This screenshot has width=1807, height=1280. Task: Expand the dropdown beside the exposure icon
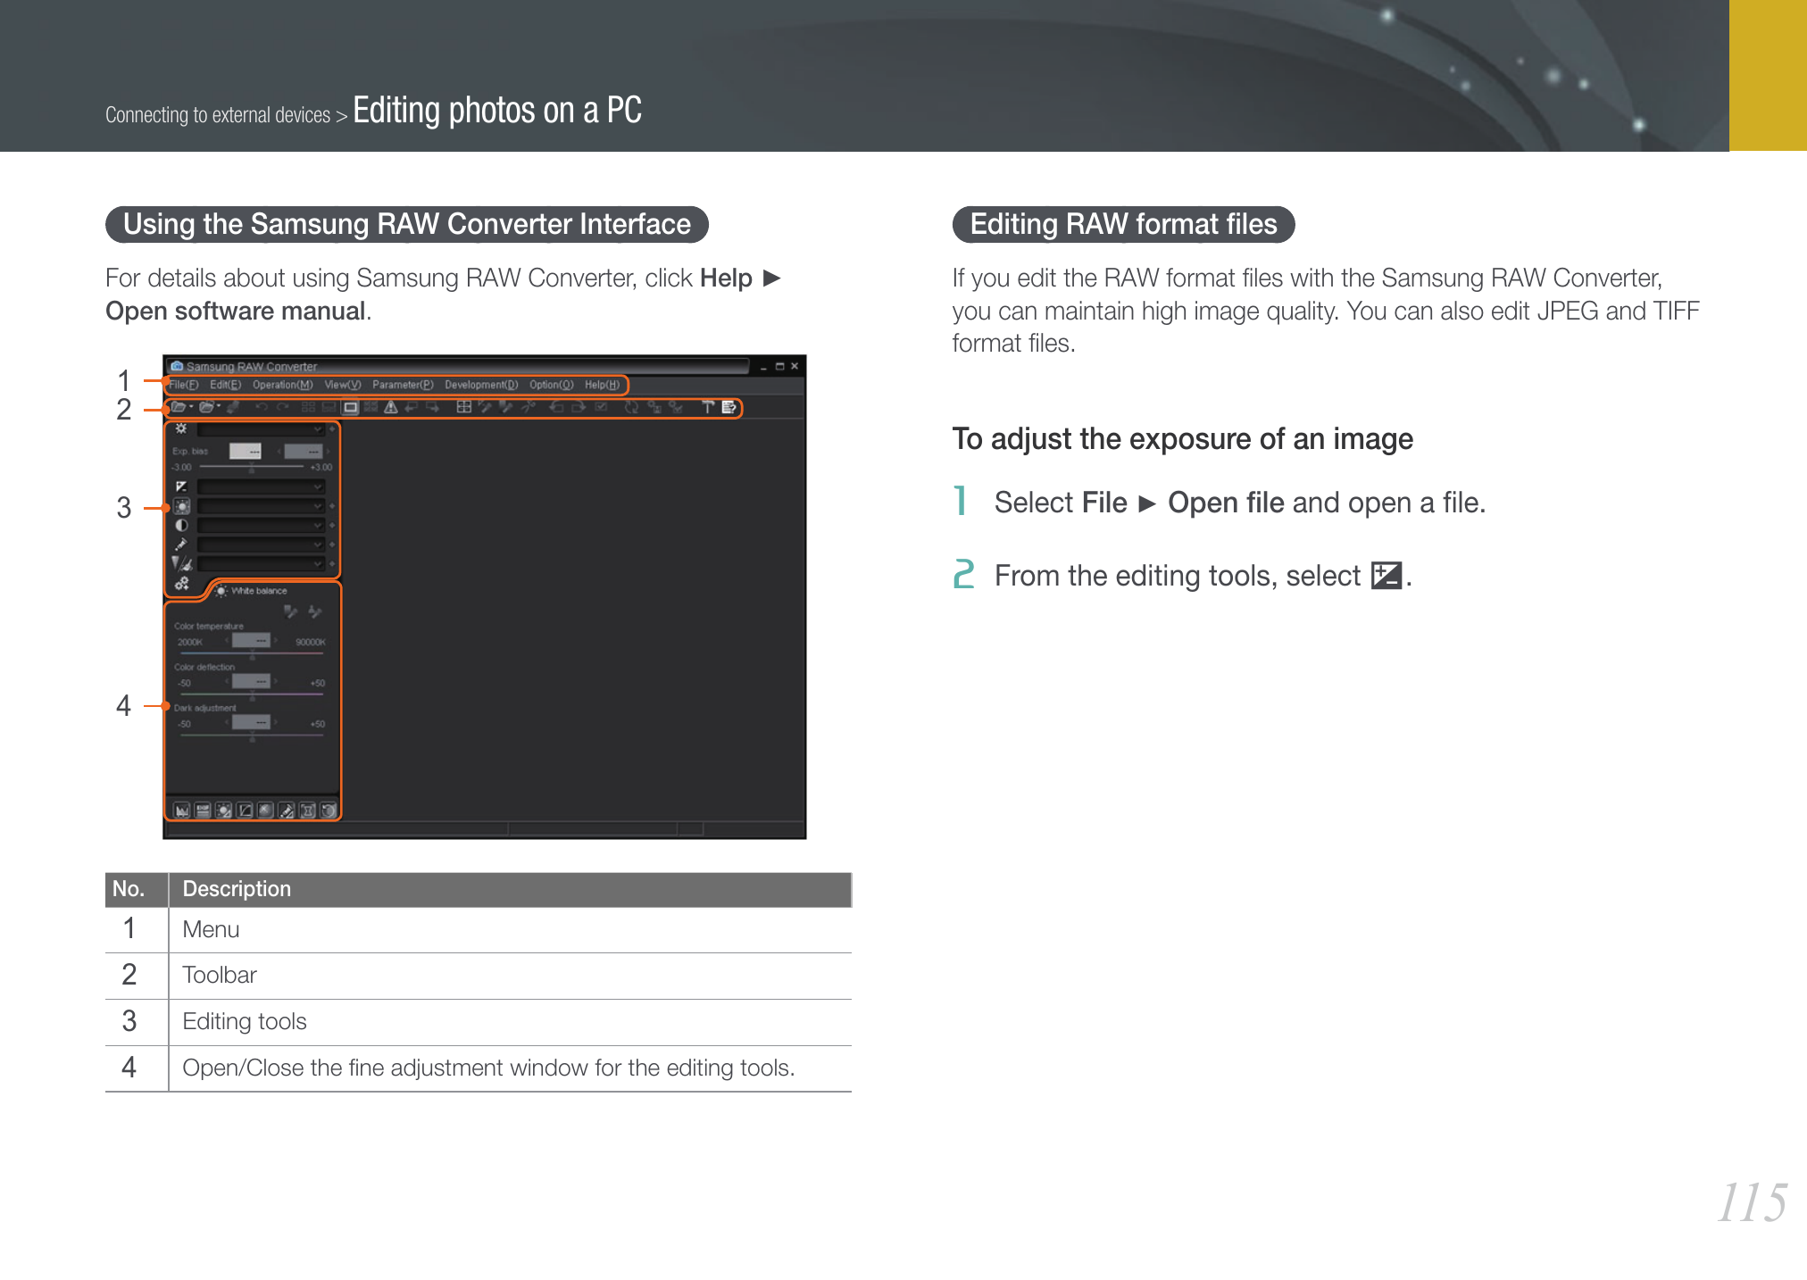click(261, 486)
